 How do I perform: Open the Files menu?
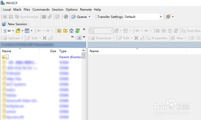point(27,10)
